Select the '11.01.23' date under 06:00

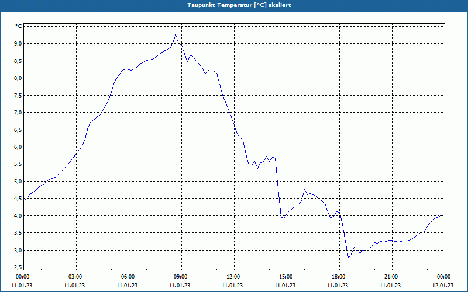click(x=127, y=285)
